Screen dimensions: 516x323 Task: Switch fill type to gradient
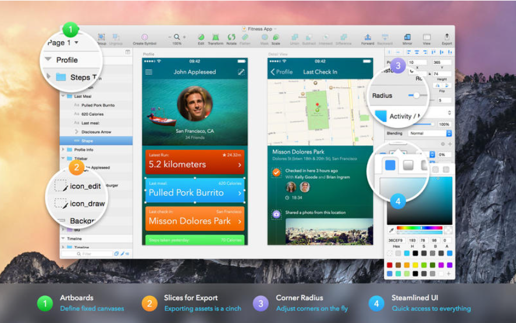(x=408, y=165)
